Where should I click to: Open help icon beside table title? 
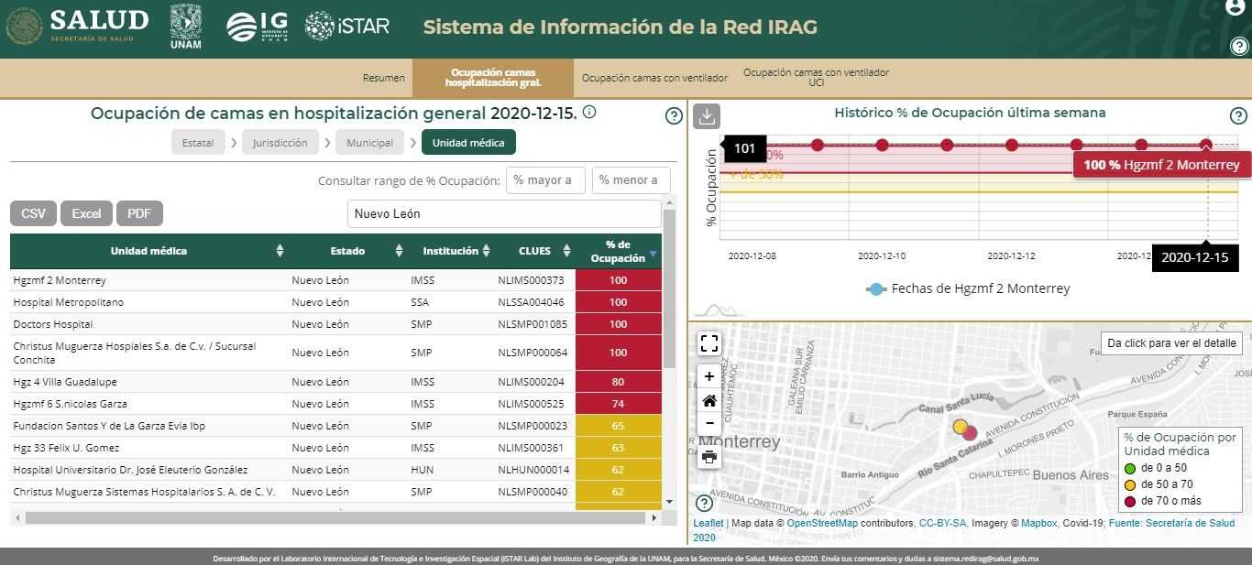674,115
